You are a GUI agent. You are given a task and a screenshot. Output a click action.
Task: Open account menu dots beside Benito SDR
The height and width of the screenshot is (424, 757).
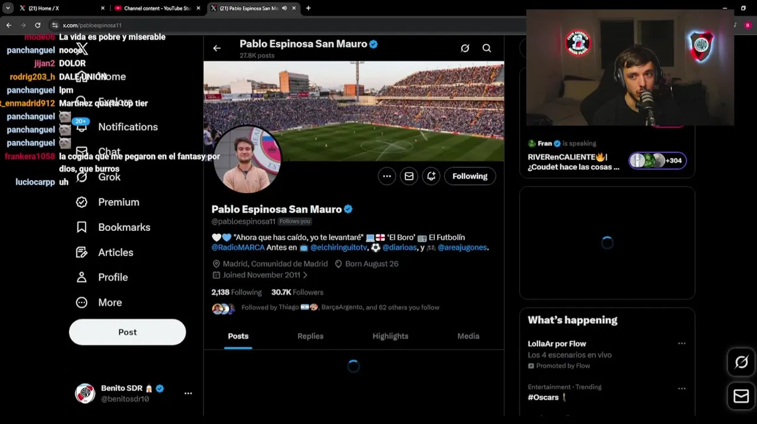[x=188, y=393]
